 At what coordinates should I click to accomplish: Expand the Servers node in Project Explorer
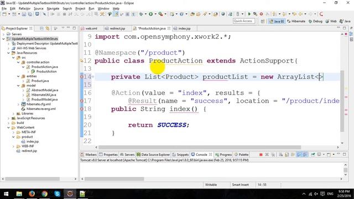click(x=3, y=34)
